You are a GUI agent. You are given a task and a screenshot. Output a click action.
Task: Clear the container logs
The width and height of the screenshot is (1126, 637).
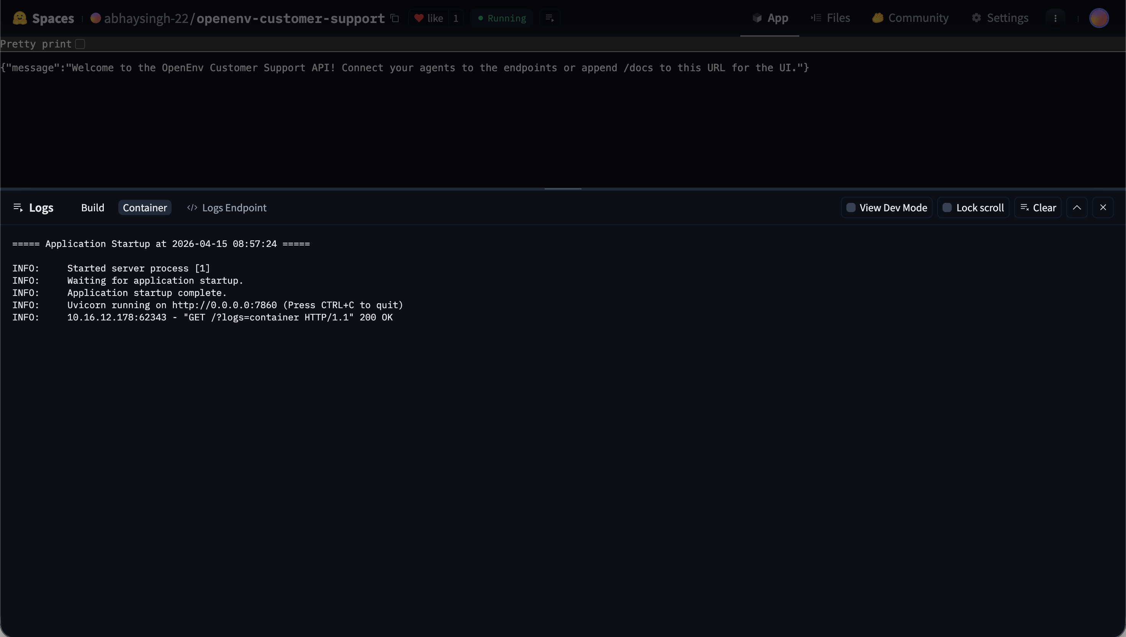pos(1038,207)
